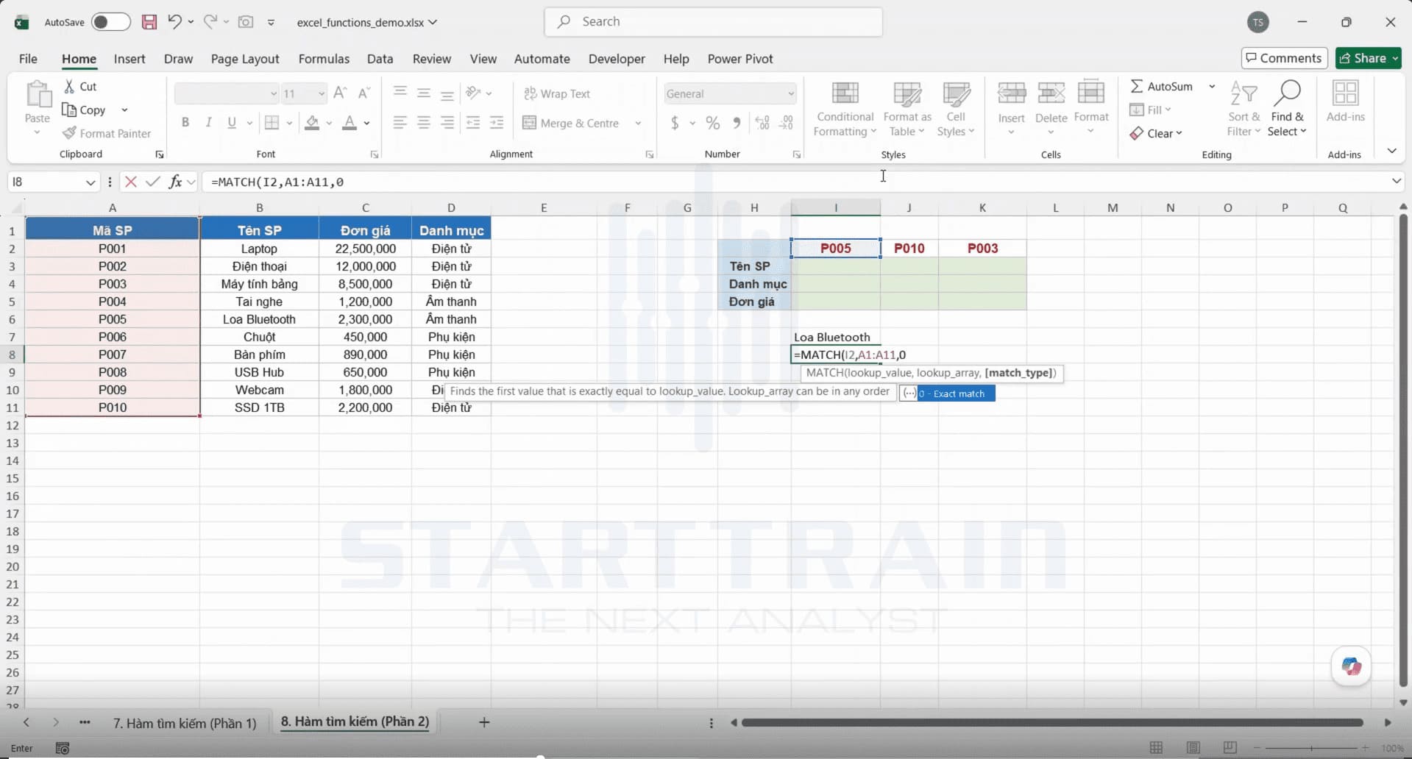
Task: Click the Search box in title bar
Action: coord(713,22)
